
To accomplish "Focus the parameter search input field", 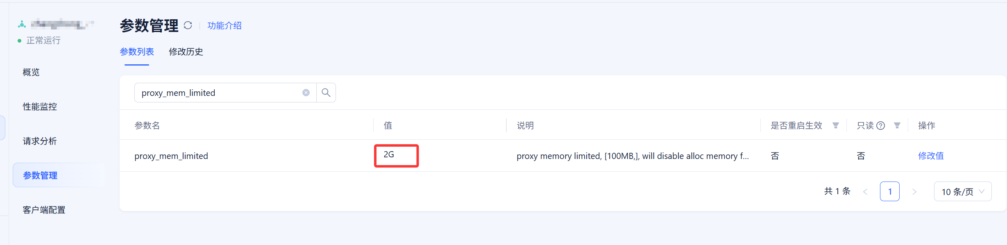I will [x=219, y=93].
